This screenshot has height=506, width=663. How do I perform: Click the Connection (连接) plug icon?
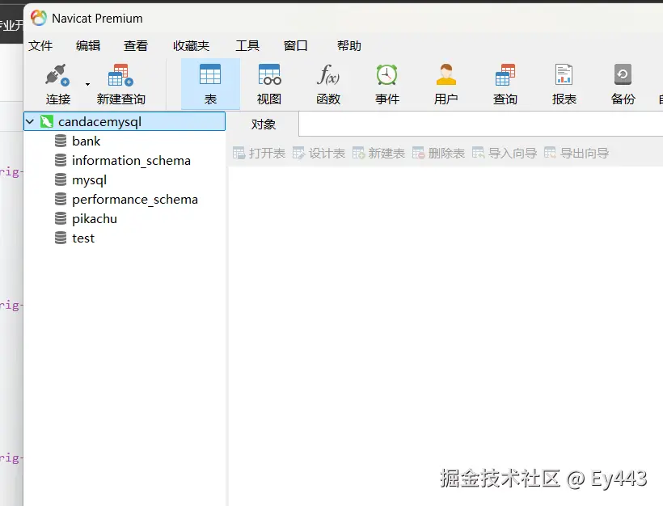coord(57,75)
